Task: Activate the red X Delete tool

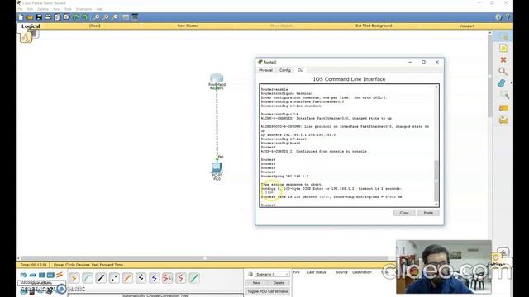Action: (503, 59)
